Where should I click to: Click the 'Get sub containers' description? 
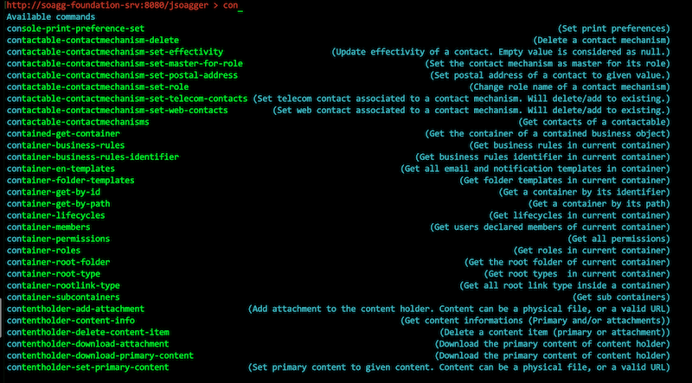point(621,297)
